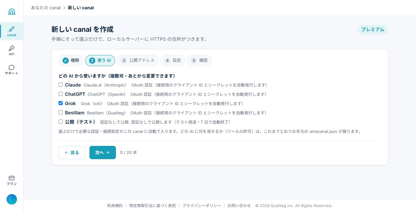Viewport: 416px width, 212px height.
Task: Click the Grok(xAI) description text
Action: pyautogui.click(x=92, y=104)
